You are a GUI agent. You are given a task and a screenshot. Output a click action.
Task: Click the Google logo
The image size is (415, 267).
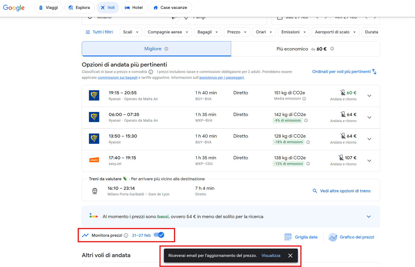(14, 8)
